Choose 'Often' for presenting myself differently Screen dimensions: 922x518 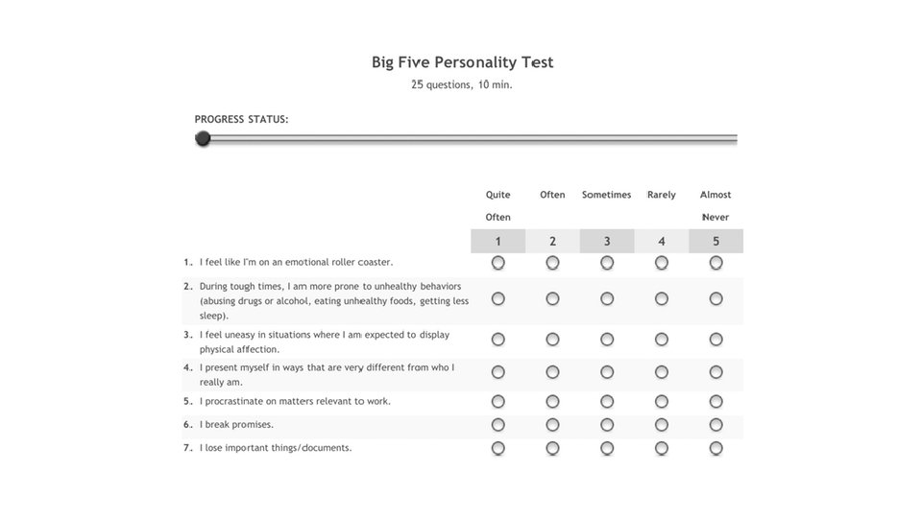tap(552, 372)
